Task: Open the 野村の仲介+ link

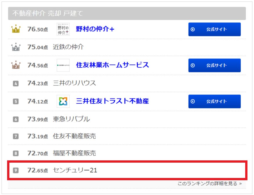Action: pos(95,29)
